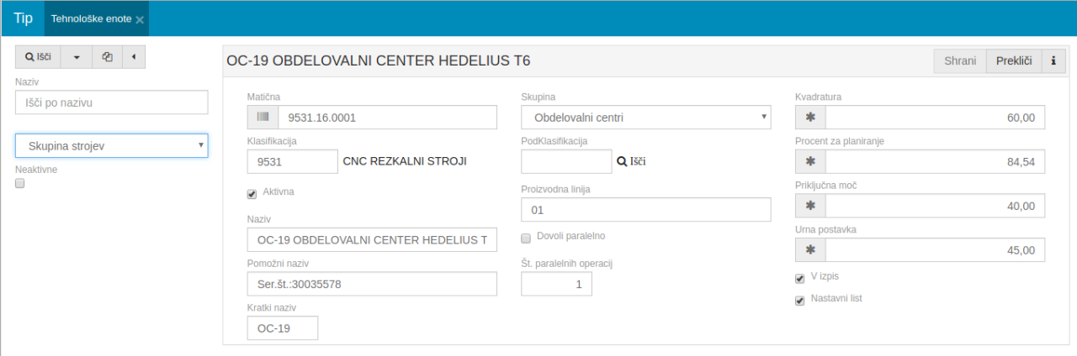
Task: Uncheck the Aktivna checkbox
Action: [252, 194]
